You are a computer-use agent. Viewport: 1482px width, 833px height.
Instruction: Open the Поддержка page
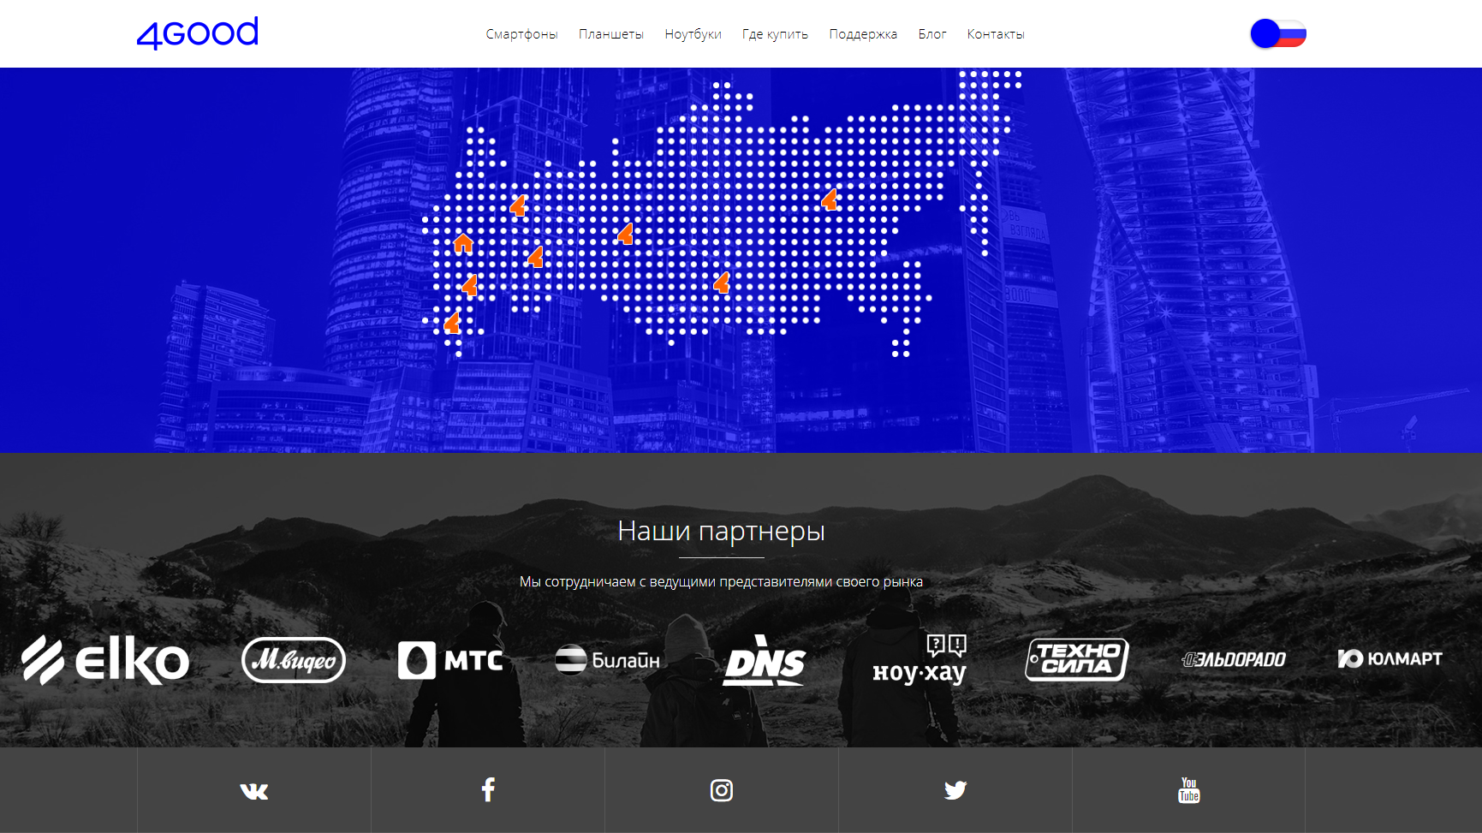tap(863, 34)
